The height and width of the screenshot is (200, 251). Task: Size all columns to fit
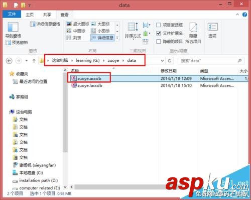(146, 41)
